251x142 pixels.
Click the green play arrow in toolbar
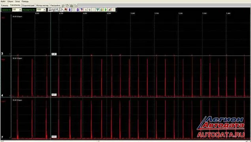coord(106,10)
